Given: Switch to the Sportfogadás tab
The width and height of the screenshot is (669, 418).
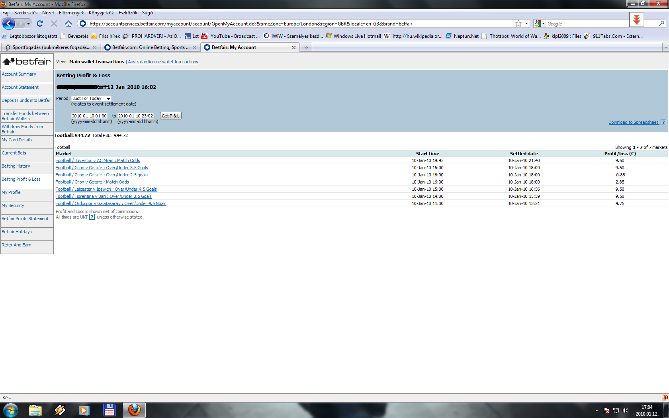Looking at the screenshot, I should coord(51,47).
